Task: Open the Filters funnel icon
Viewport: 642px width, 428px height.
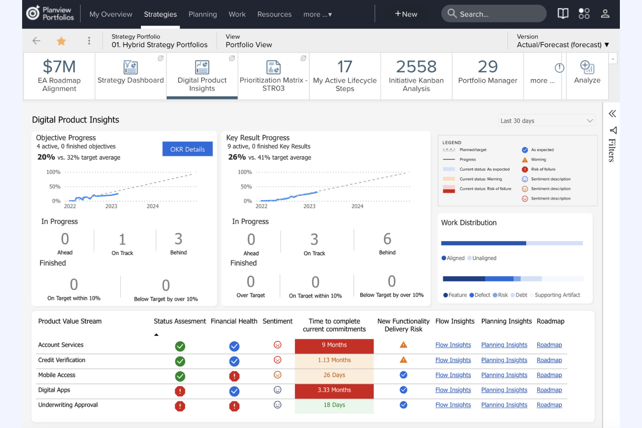Action: 613,130
